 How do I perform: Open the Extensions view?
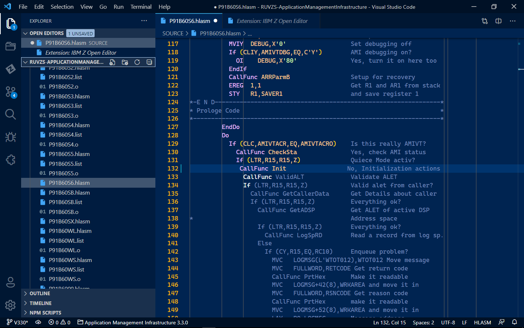10,160
